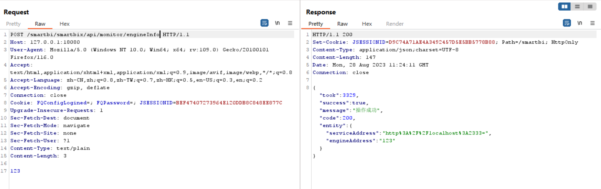Click the request body 123
601x189 pixels.
(15, 171)
